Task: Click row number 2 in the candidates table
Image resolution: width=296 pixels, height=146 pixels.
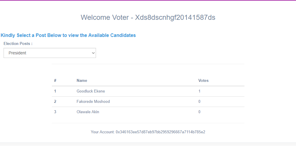Action: click(x=55, y=102)
